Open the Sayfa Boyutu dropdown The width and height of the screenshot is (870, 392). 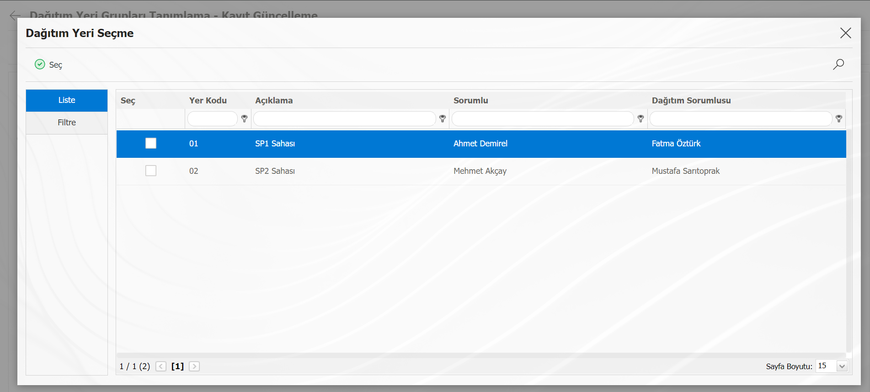tap(842, 366)
